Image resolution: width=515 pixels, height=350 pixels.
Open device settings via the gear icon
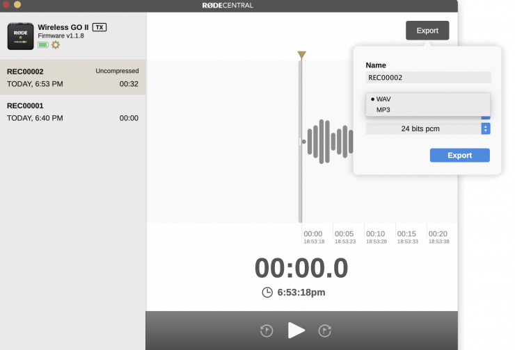pyautogui.click(x=56, y=44)
